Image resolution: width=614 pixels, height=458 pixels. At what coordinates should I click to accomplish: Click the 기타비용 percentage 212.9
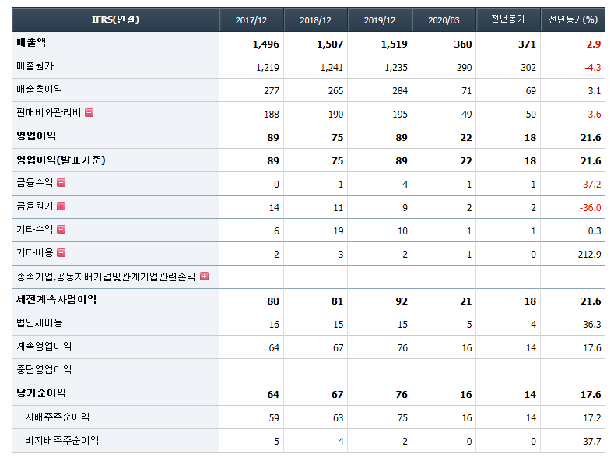click(x=589, y=255)
